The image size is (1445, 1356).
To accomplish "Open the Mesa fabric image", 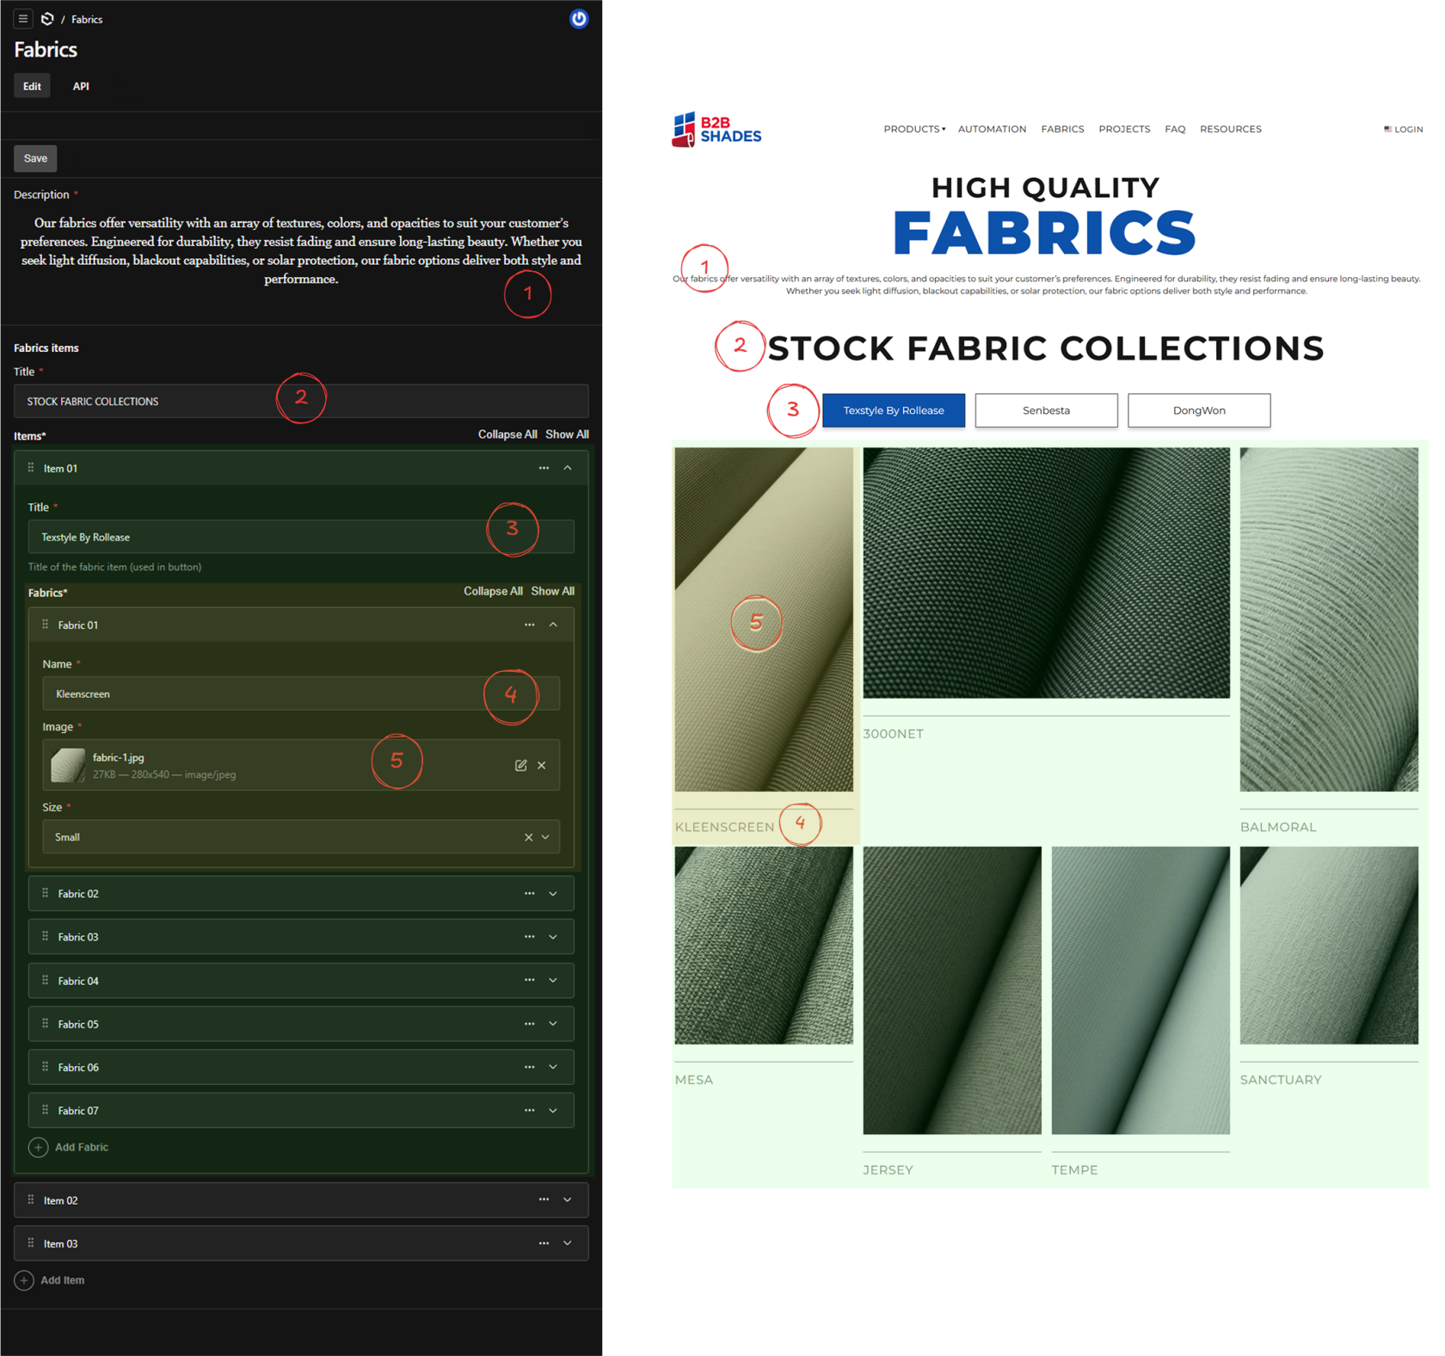I will click(x=764, y=945).
